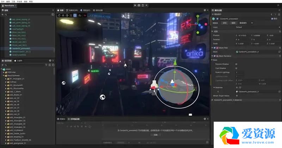Click the device preview icon in top toolbar

coord(143,5)
